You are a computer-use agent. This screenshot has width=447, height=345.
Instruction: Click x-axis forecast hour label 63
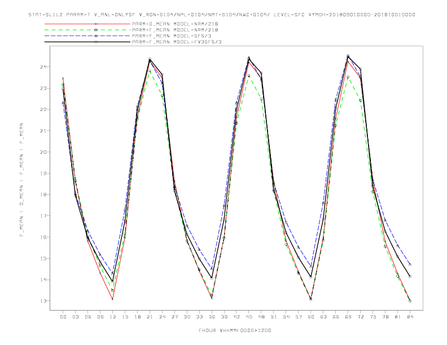[x=323, y=317]
